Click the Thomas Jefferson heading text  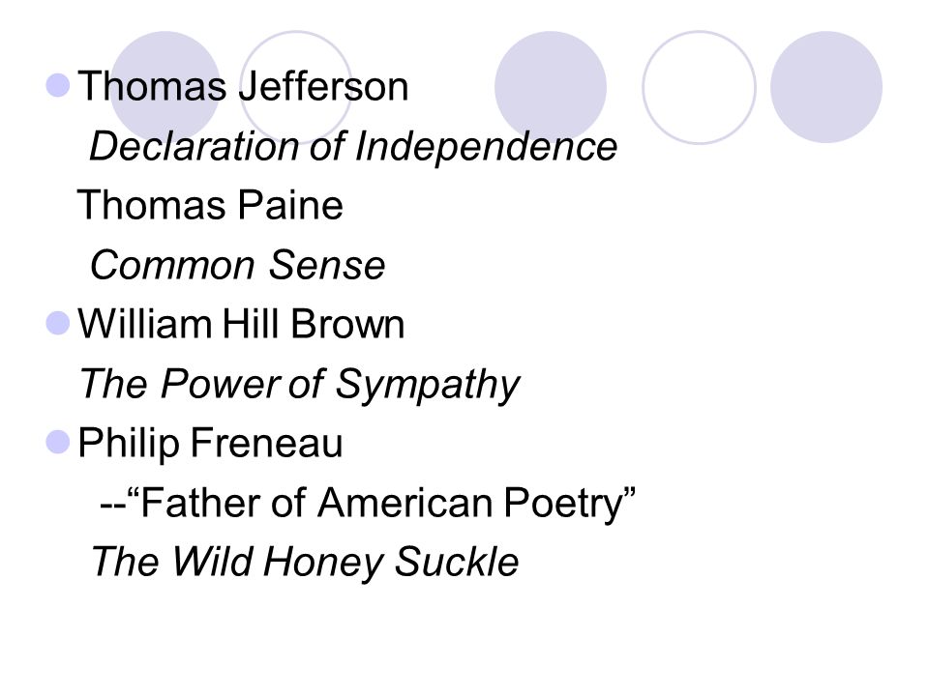[243, 86]
